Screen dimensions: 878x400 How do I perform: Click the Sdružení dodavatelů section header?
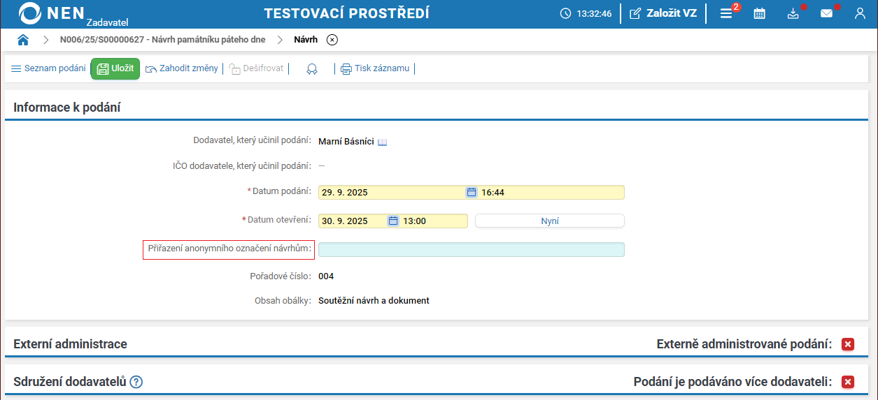pos(70,382)
